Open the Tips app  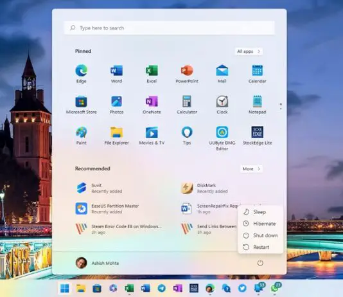pos(187,136)
